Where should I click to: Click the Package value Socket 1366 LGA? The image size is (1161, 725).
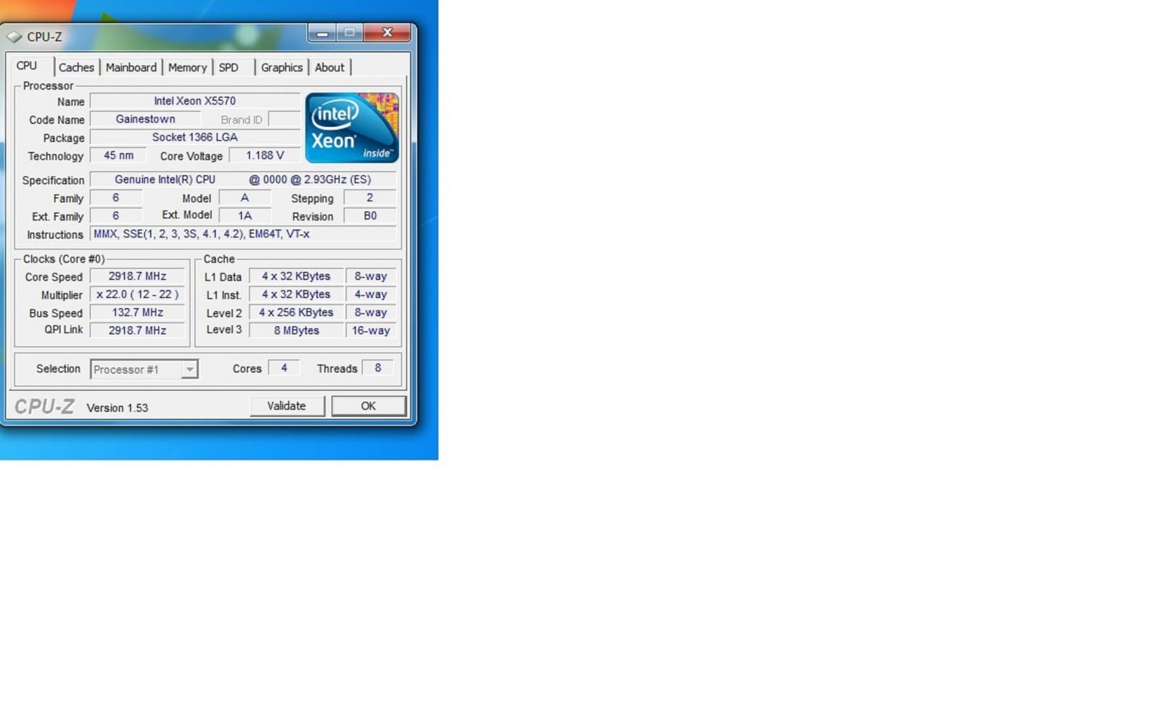194,138
